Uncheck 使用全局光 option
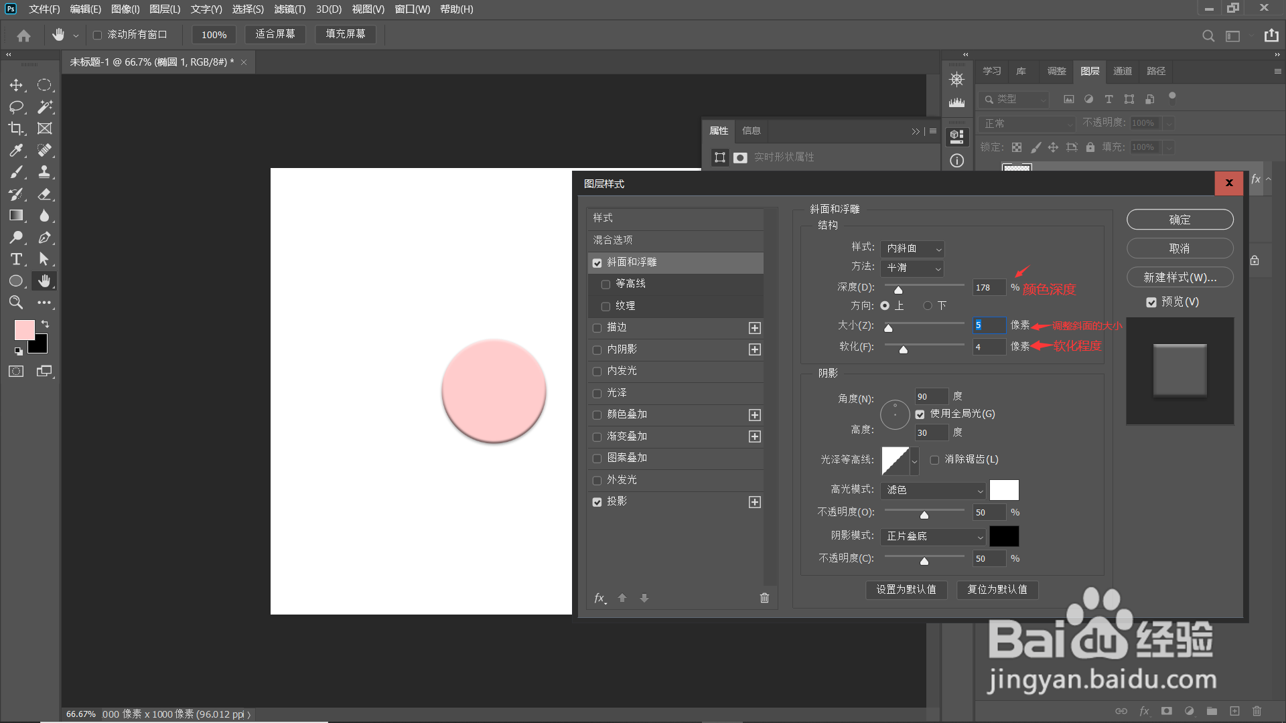1286x723 pixels. click(920, 414)
